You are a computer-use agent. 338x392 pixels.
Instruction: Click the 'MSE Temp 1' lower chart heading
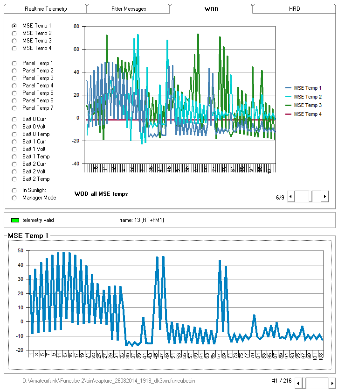[28, 235]
